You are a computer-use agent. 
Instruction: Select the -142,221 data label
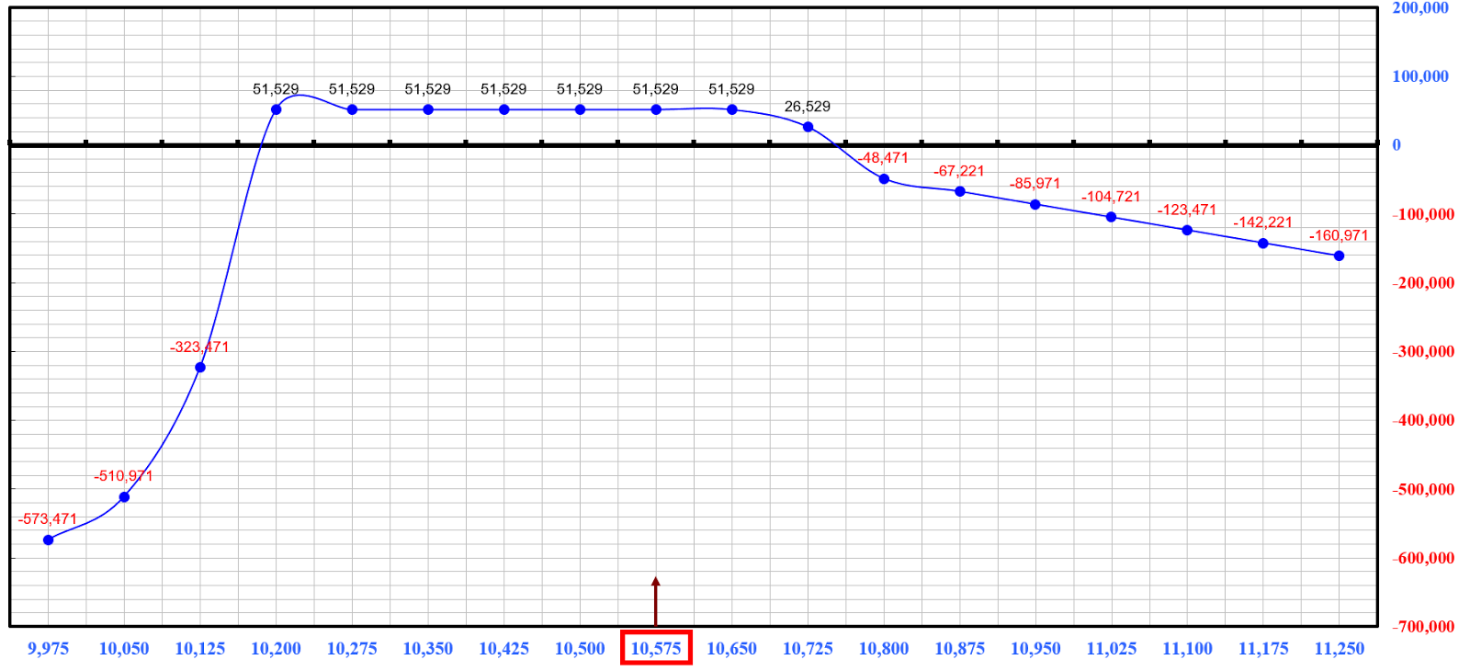1262,222
